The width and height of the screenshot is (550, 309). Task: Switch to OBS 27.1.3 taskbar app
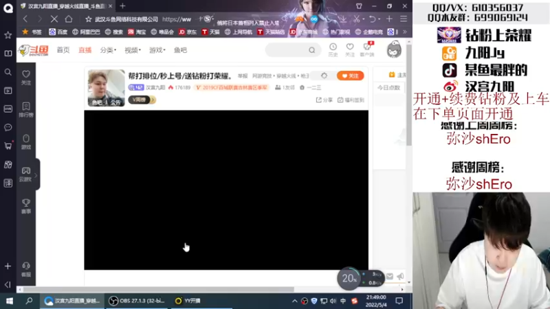tap(138, 301)
